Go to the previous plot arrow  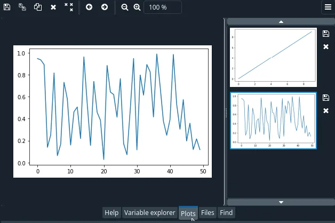point(89,7)
